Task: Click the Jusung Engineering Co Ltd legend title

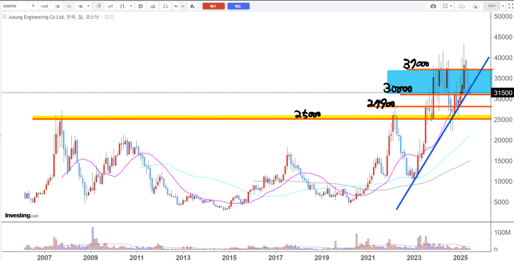Action: point(55,17)
